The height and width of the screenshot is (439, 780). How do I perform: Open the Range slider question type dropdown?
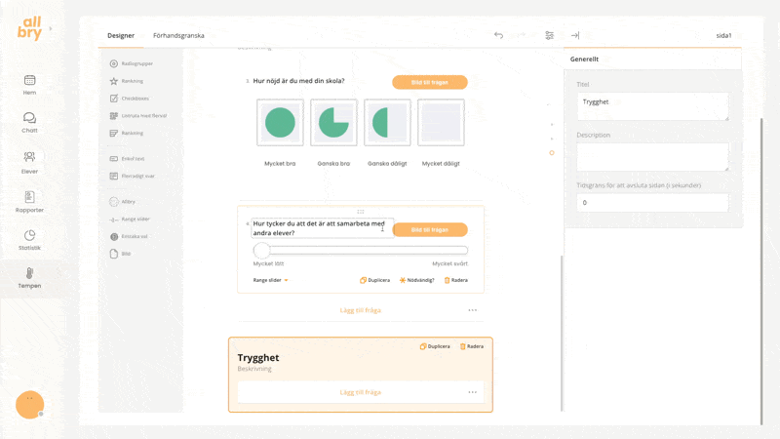(x=271, y=280)
